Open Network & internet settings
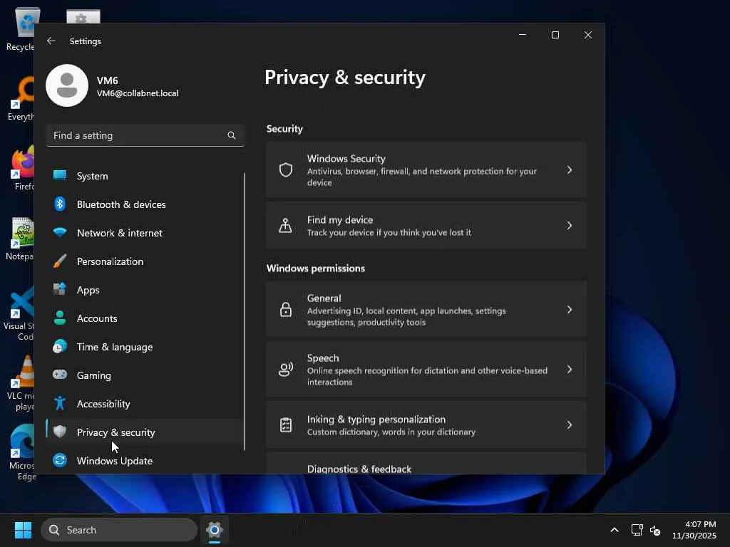Image resolution: width=730 pixels, height=547 pixels. 144,233
